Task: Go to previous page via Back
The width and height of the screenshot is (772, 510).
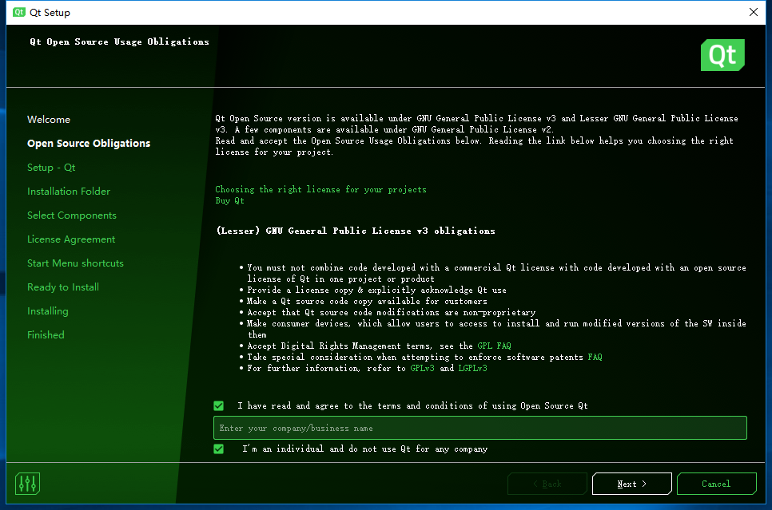Action: point(547,484)
